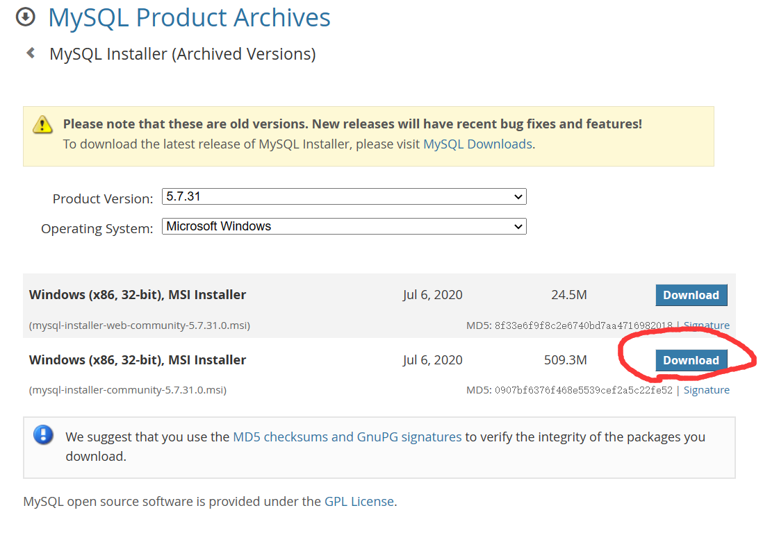Screen dimensions: 779x533
Task: Click the mysql-installer-web-community-5.7.31.0.msi filename
Action: [140, 325]
